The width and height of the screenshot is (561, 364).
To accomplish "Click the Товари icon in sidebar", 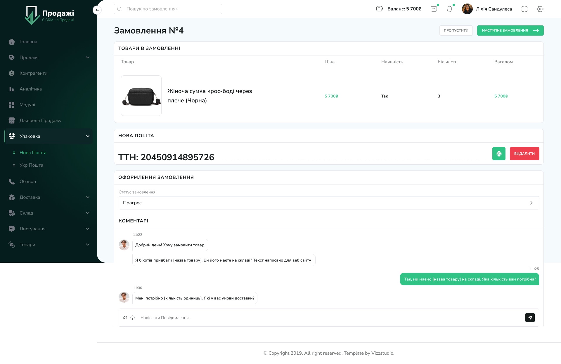I will click(12, 245).
